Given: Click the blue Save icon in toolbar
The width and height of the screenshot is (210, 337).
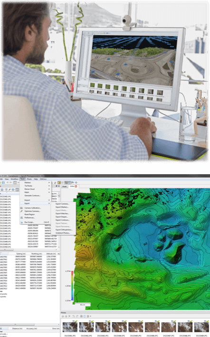Looking at the screenshot, I should 3,182.
